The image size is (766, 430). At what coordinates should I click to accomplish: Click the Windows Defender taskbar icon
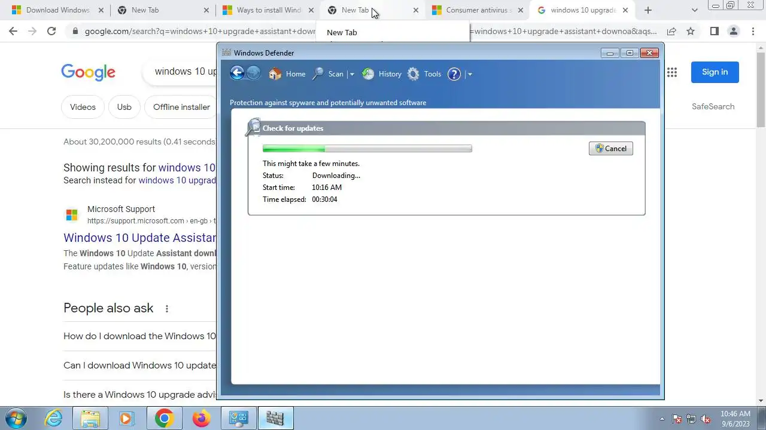(275, 419)
